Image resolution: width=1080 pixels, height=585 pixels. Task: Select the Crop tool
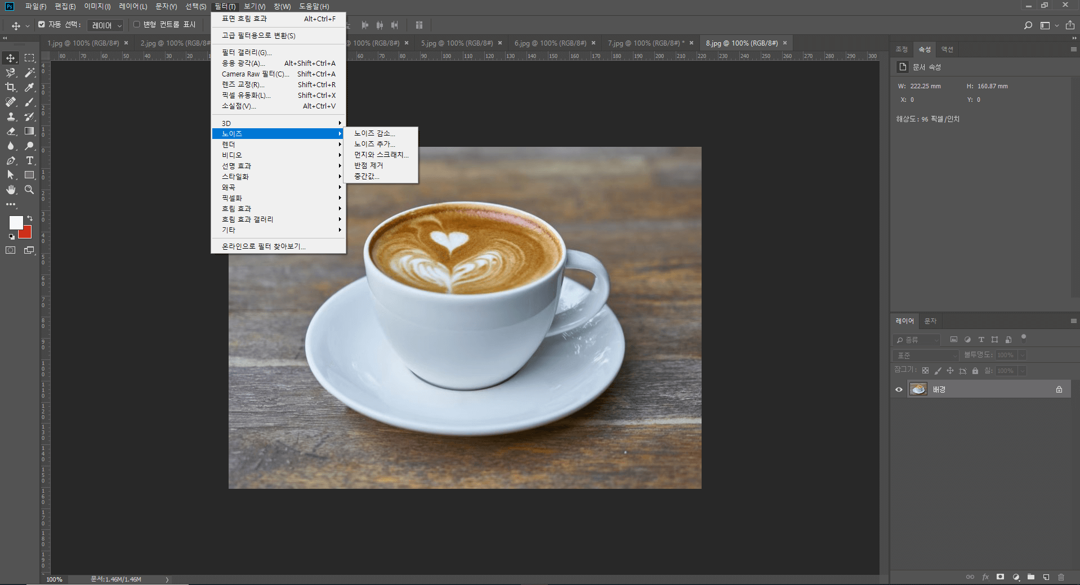coord(11,87)
